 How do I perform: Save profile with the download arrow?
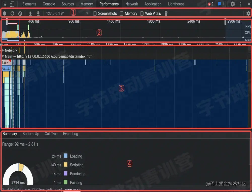pyautogui.click(x=38, y=14)
